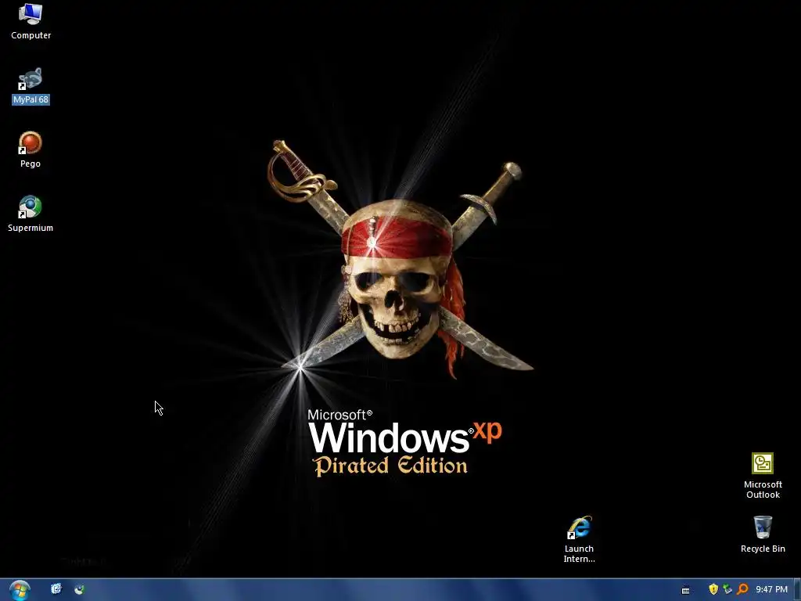Viewport: 801px width, 601px height.
Task: Click the second quick launch icon
Action: [79, 589]
